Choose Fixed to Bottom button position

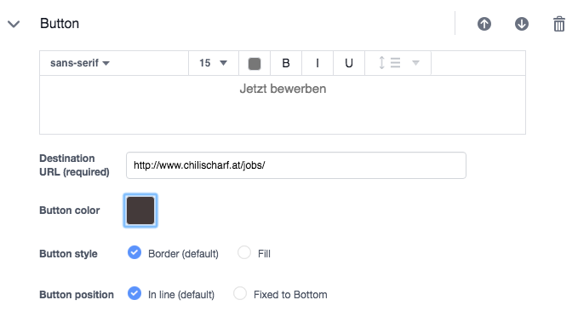click(240, 294)
